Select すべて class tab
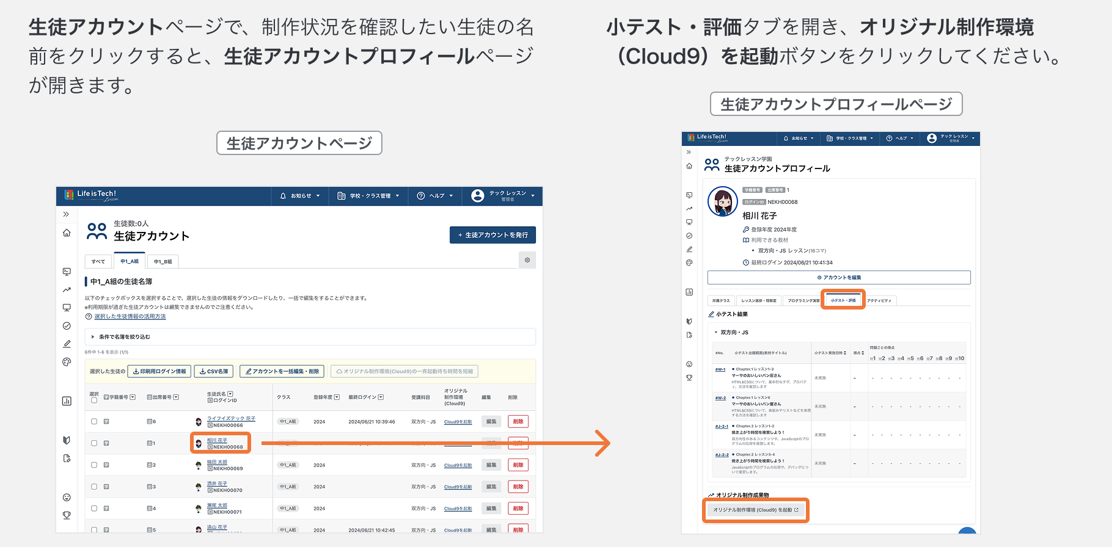 tap(98, 261)
